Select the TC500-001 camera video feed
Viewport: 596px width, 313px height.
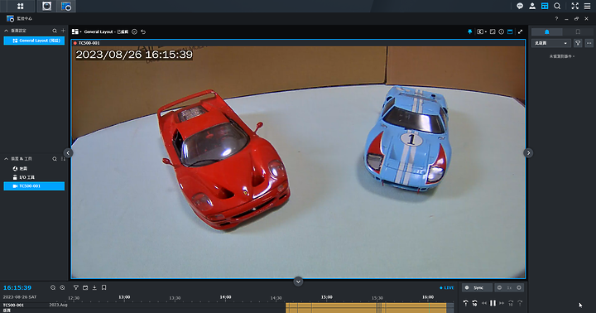pos(298,159)
